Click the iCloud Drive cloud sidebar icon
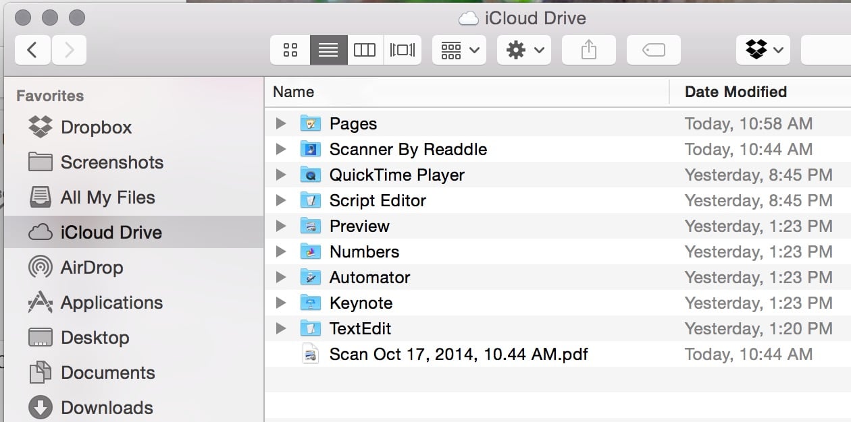The width and height of the screenshot is (851, 422). click(41, 233)
